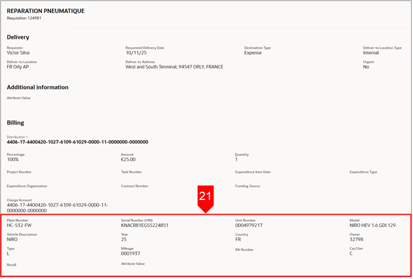Click the Charge Account value
The image size is (413, 279).
(x=57, y=208)
